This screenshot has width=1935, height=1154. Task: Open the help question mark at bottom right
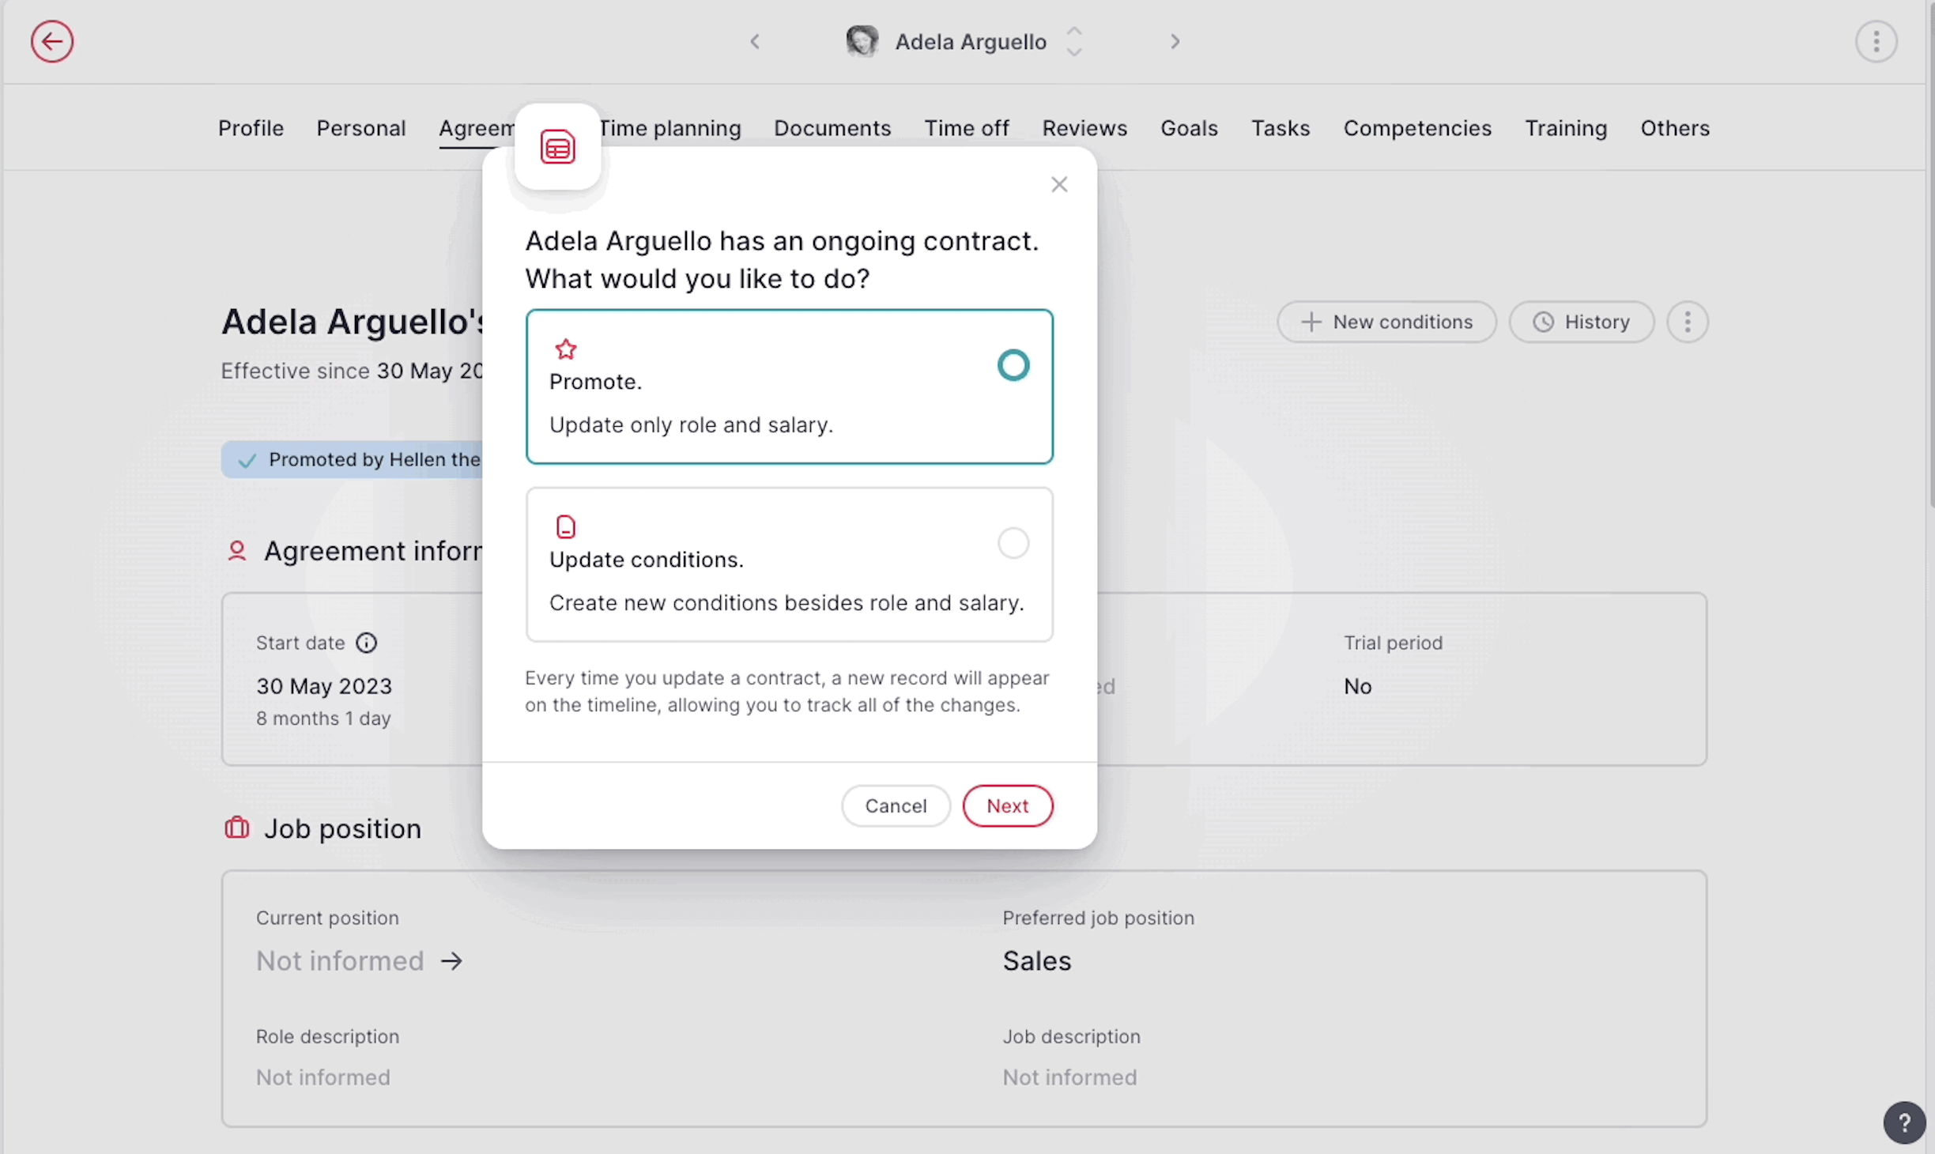click(1906, 1122)
